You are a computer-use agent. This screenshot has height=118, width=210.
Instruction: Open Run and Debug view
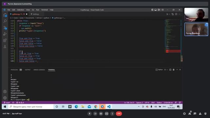click(5, 34)
